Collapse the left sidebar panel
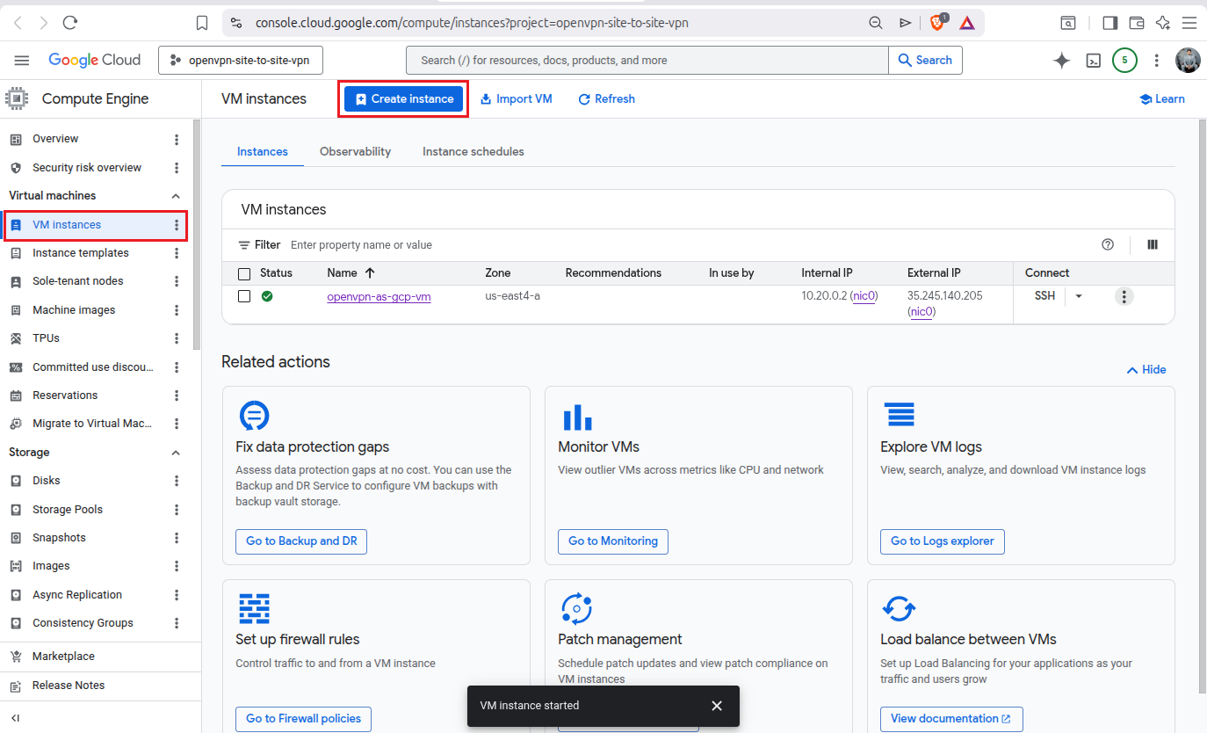 coord(15,718)
